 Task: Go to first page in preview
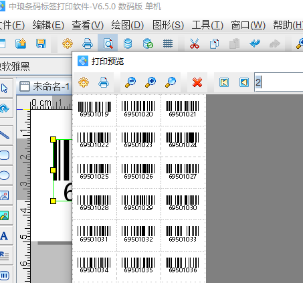point(224,82)
